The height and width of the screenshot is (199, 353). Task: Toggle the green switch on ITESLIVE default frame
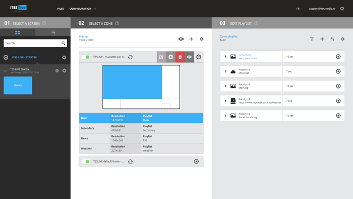(x=86, y=161)
